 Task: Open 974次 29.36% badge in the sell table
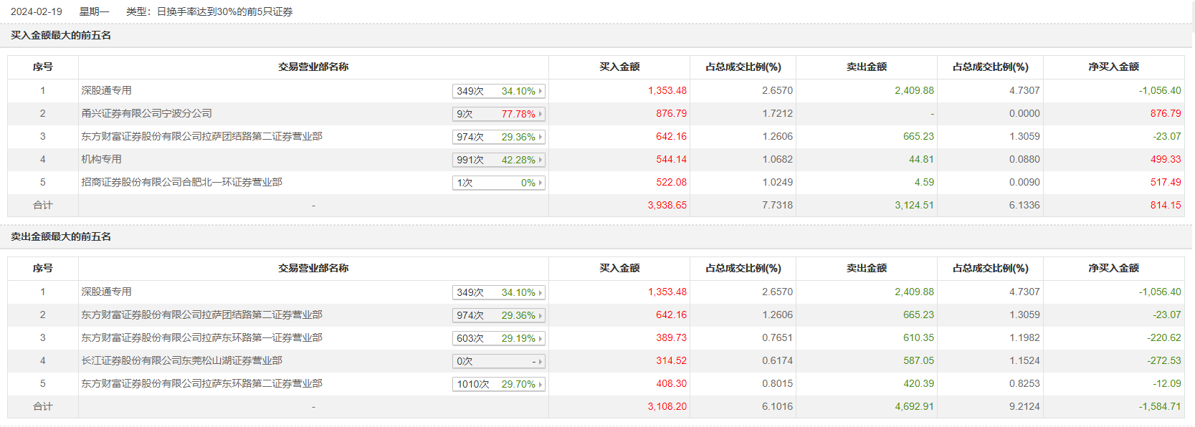(499, 315)
